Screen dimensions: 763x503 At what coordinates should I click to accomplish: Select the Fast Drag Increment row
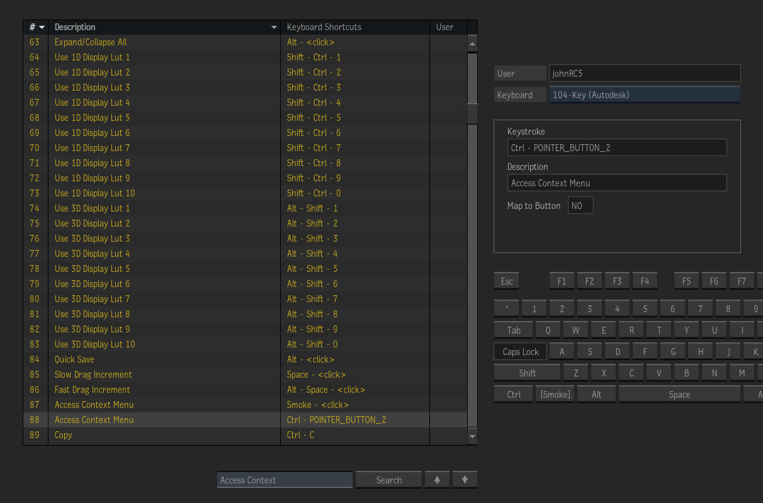coord(246,390)
